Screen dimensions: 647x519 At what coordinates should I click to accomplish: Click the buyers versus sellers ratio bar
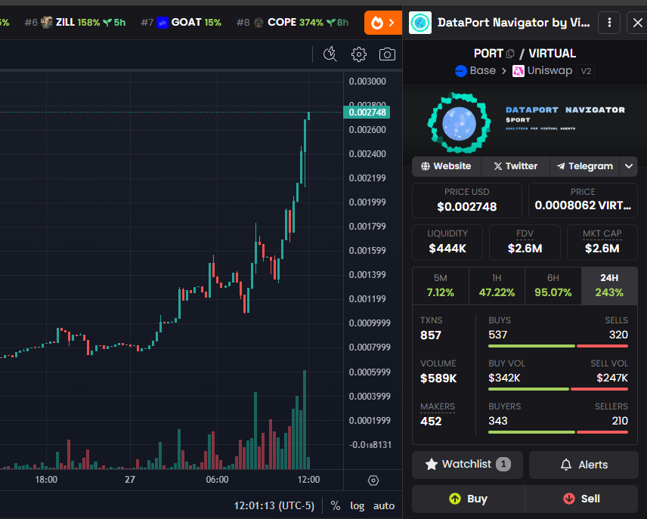[558, 432]
